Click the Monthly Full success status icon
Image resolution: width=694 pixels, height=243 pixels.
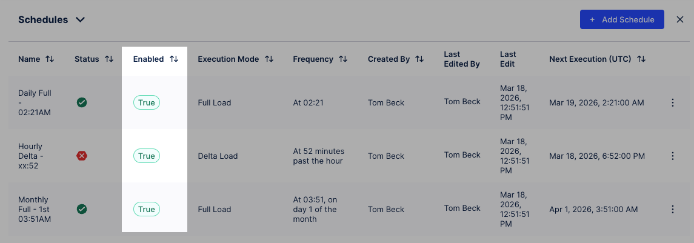tap(82, 209)
